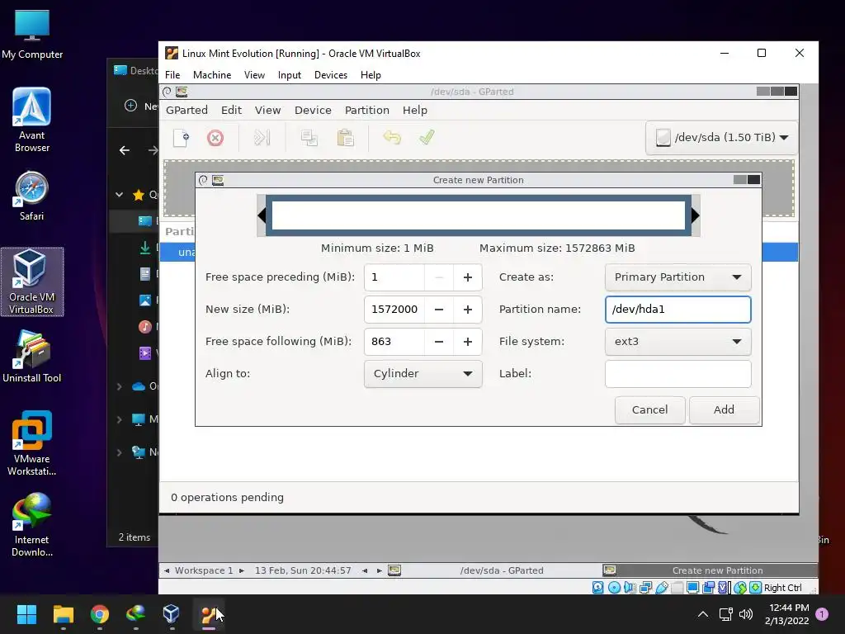Click the taskbar clock 12:44 PM
845x634 pixels.
786,614
